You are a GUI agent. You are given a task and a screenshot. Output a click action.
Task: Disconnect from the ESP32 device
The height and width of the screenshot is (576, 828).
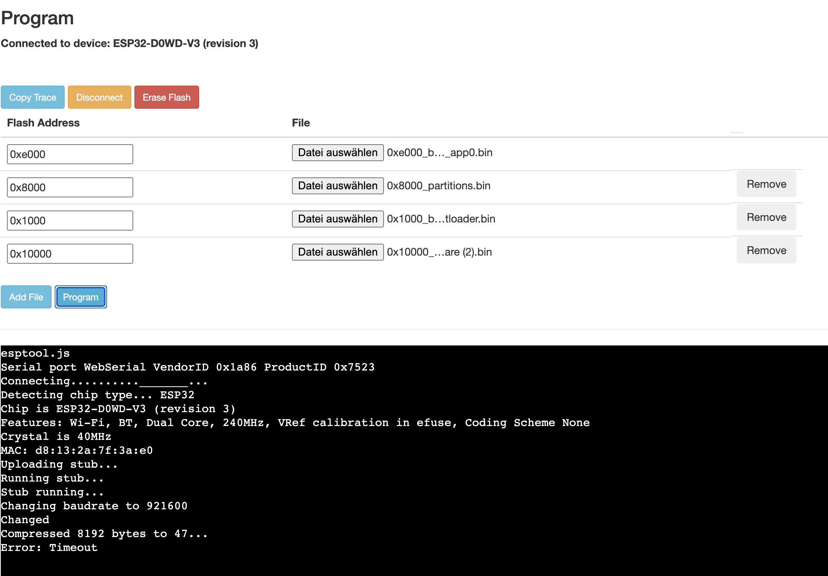pos(99,97)
